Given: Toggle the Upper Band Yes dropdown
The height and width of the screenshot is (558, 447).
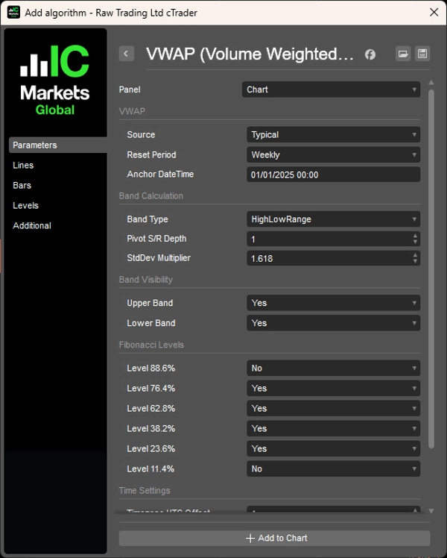Looking at the screenshot, I should tap(333, 303).
